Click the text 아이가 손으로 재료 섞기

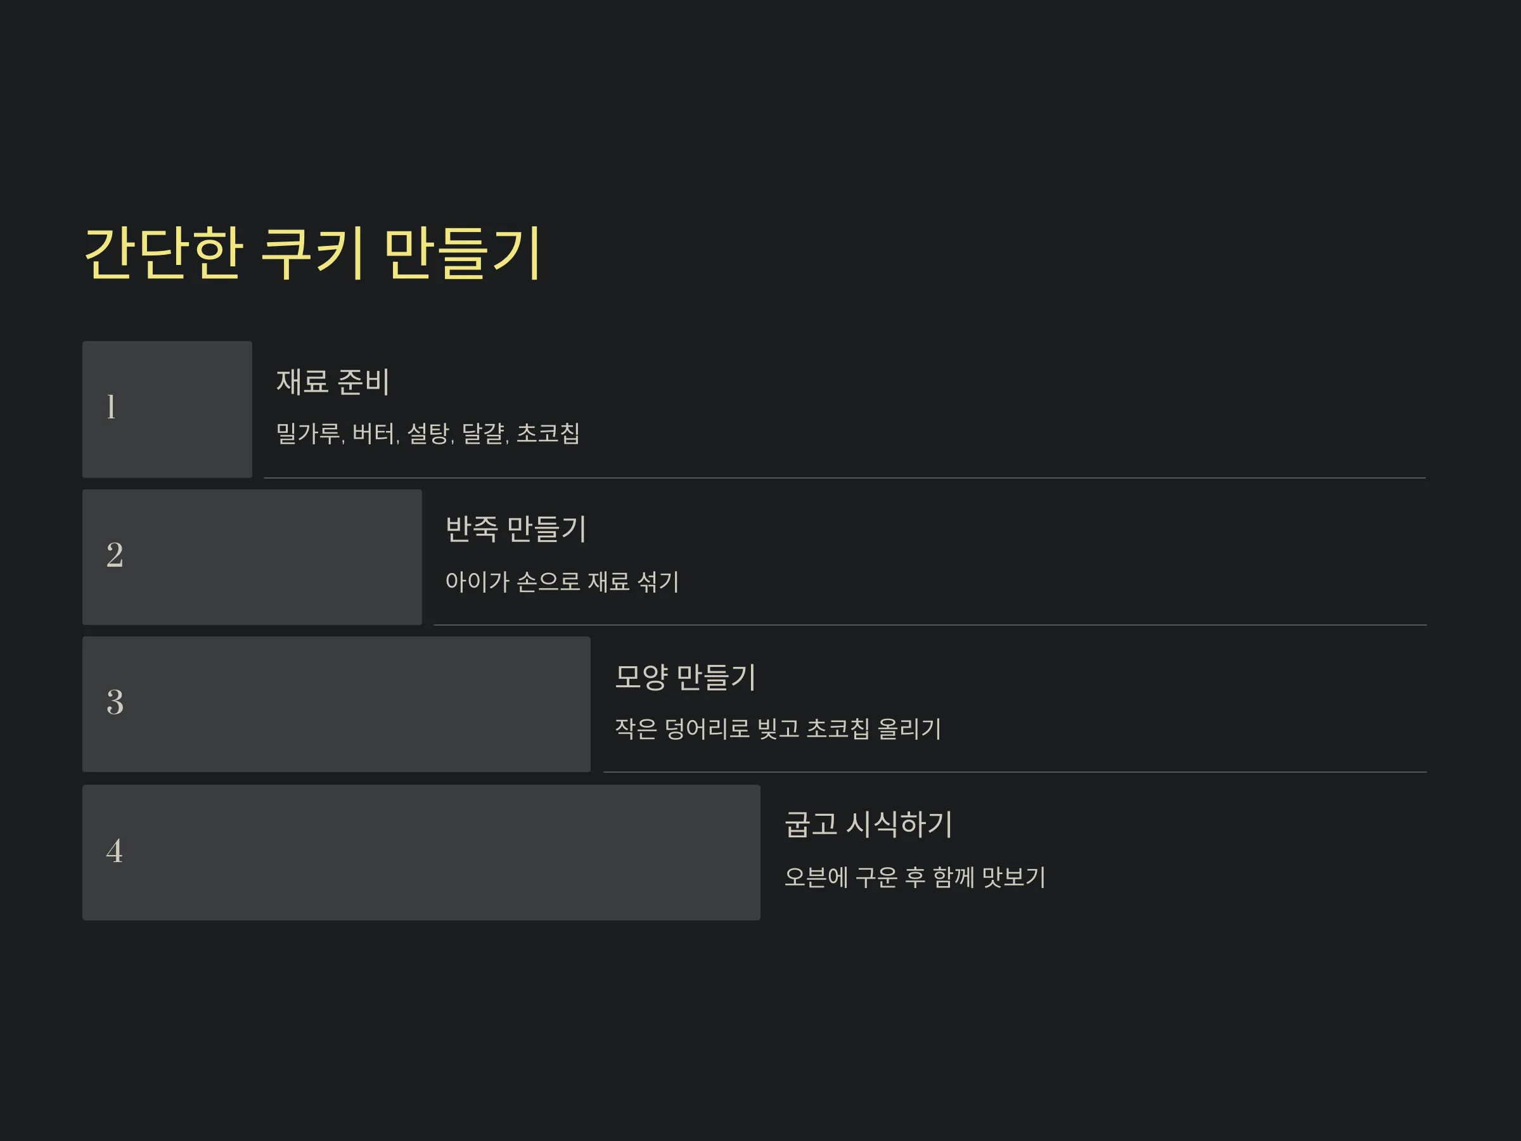click(563, 582)
